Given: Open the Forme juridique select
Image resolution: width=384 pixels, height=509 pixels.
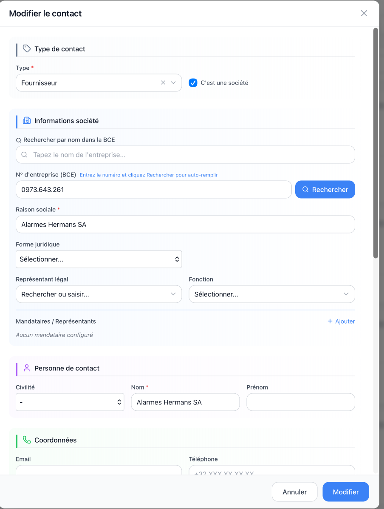Looking at the screenshot, I should (x=99, y=259).
